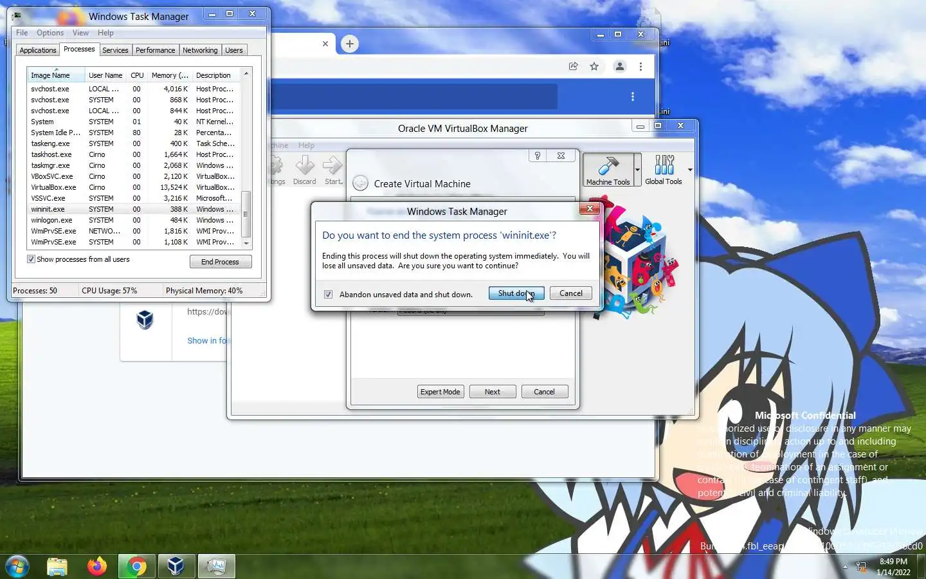Open Chrome three-dot menu
Screen dimensions: 926x579
[x=640, y=66]
